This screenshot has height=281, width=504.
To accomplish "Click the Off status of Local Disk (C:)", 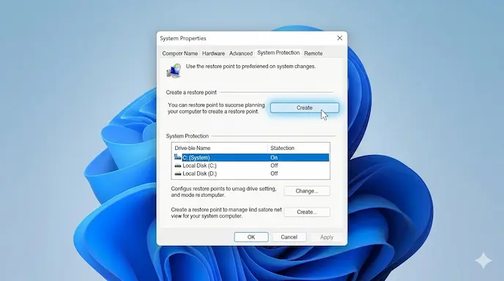I will 274,165.
